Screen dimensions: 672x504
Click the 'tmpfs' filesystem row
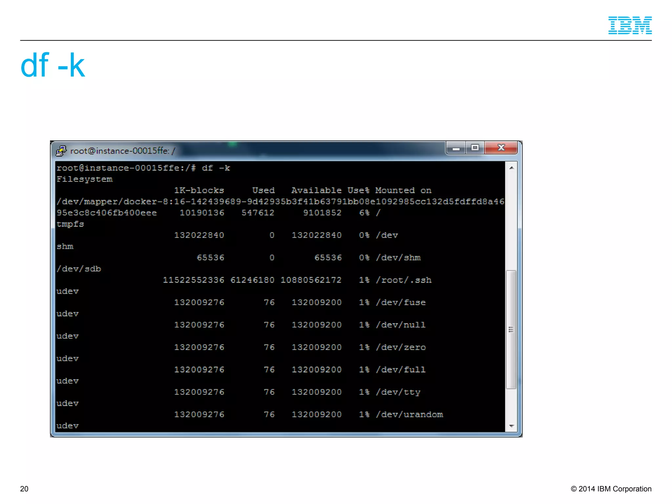(70, 224)
